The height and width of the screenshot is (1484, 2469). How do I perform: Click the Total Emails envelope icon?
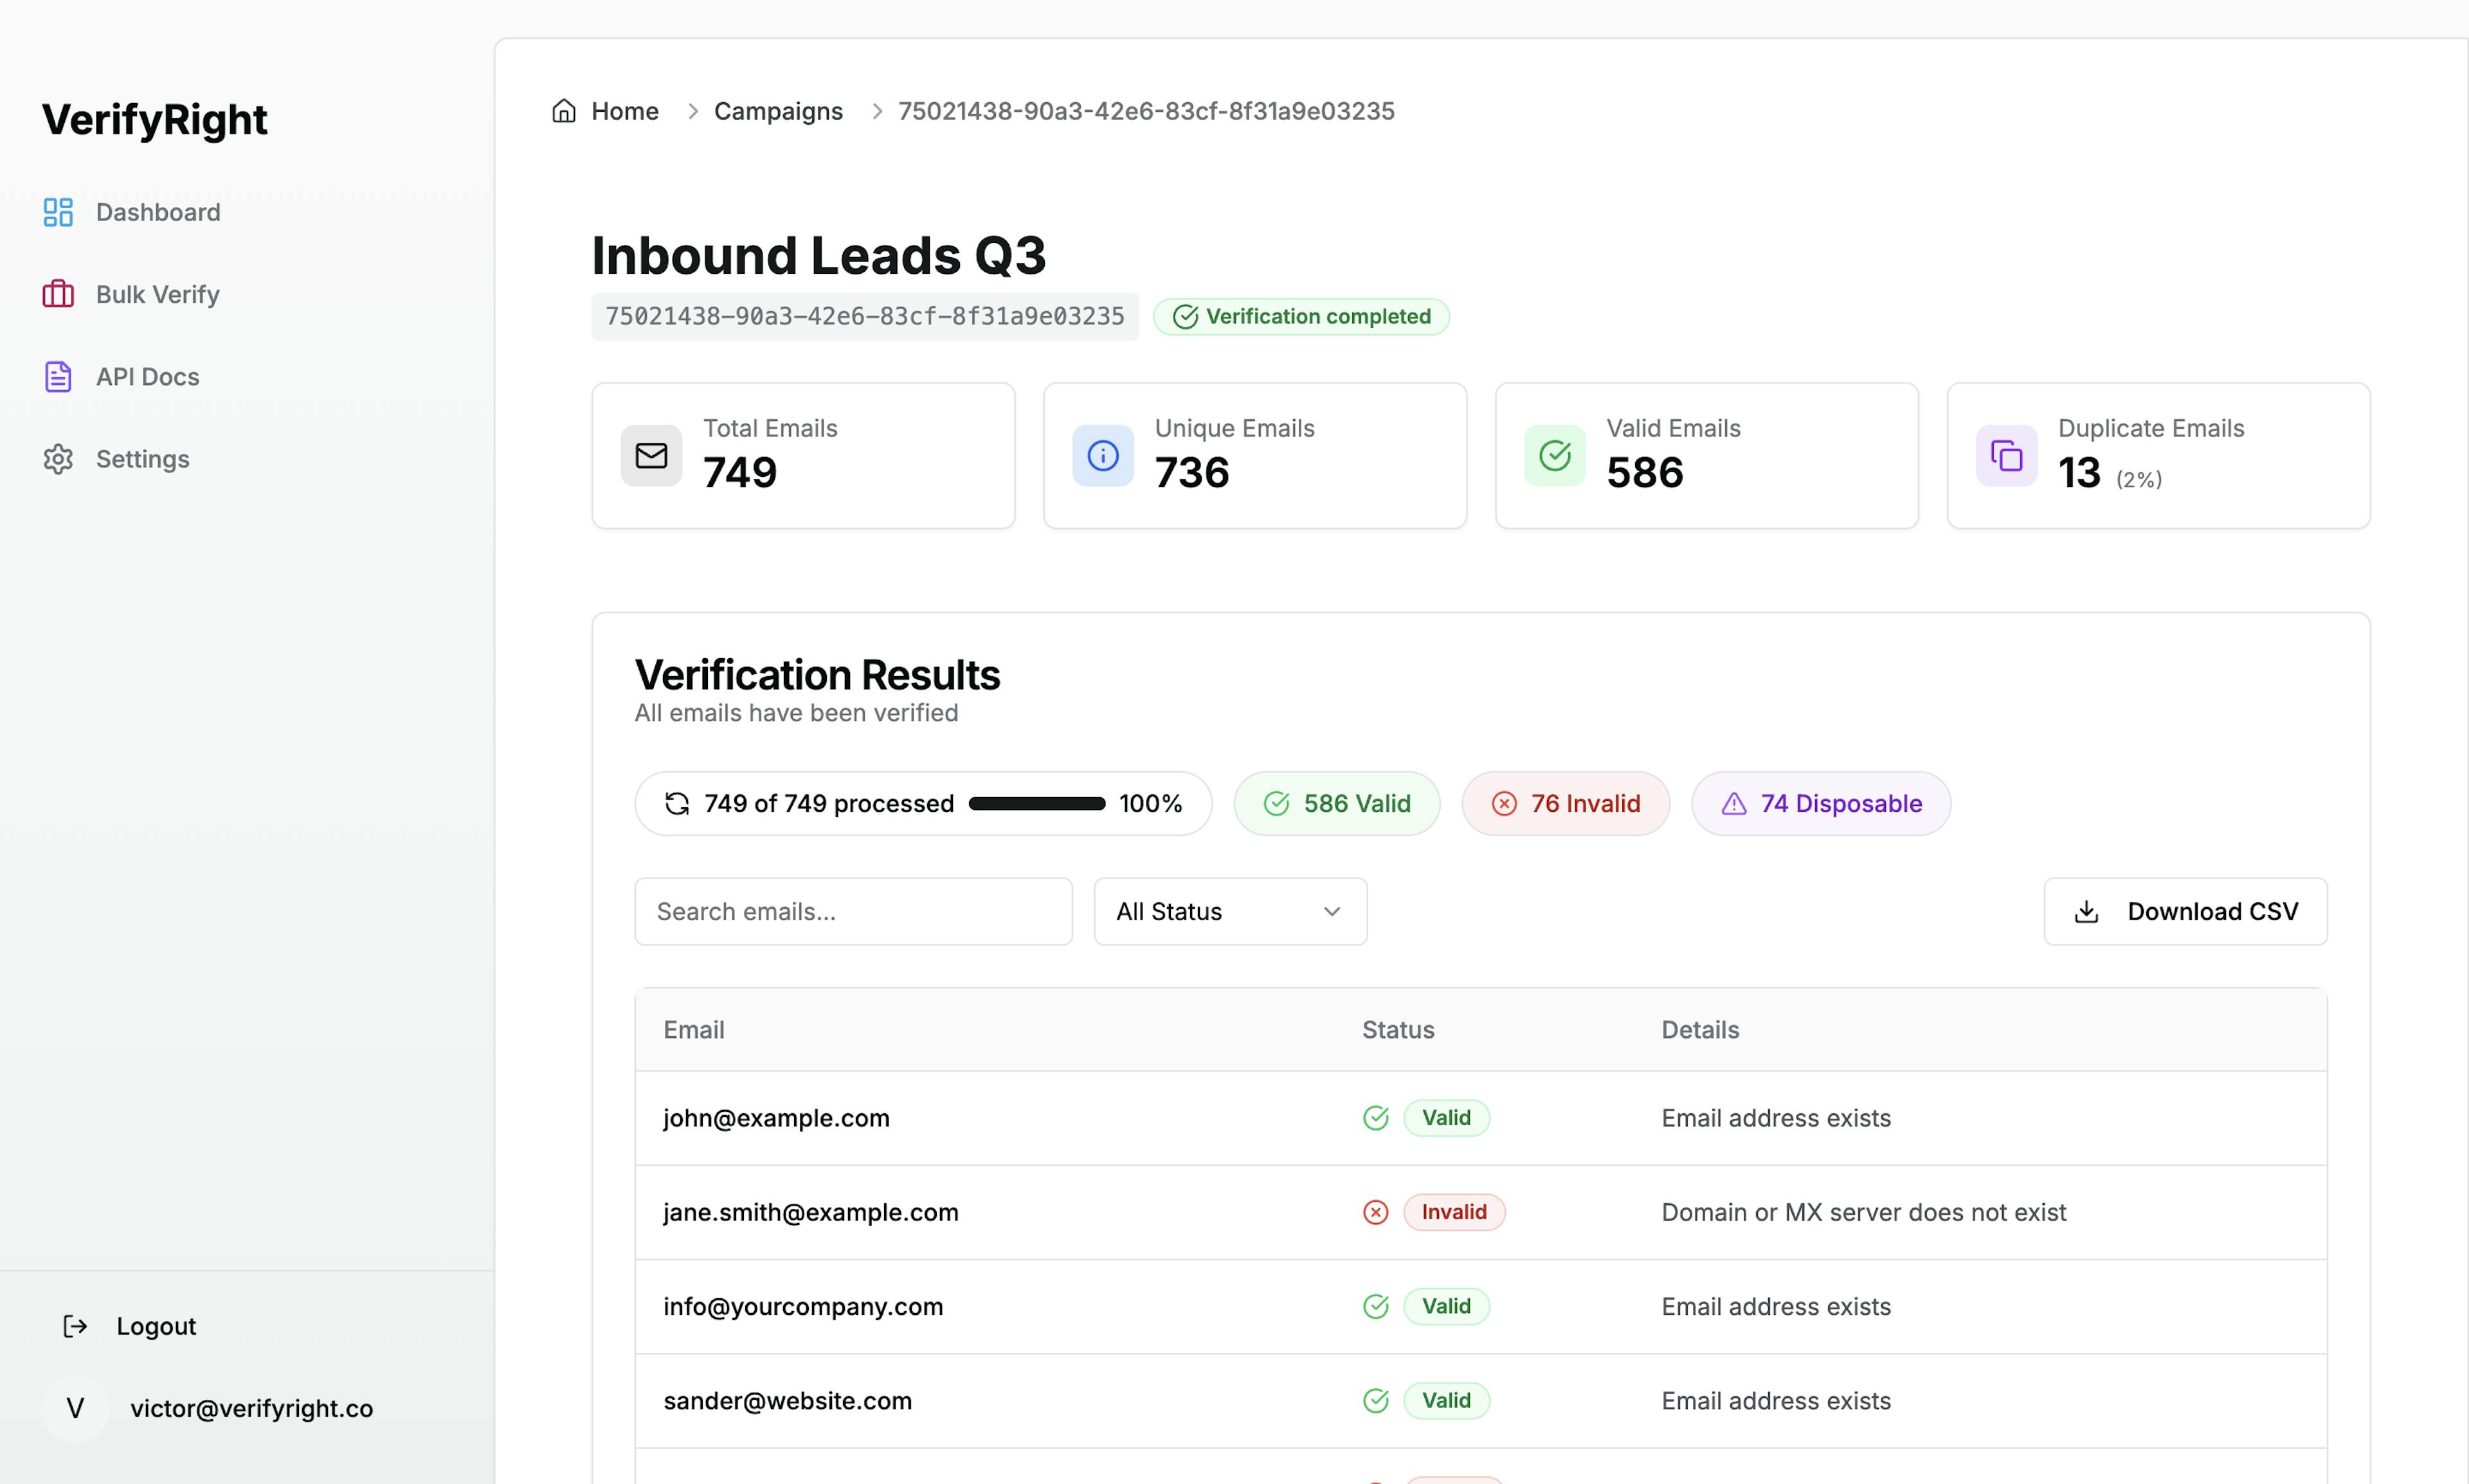(651, 456)
